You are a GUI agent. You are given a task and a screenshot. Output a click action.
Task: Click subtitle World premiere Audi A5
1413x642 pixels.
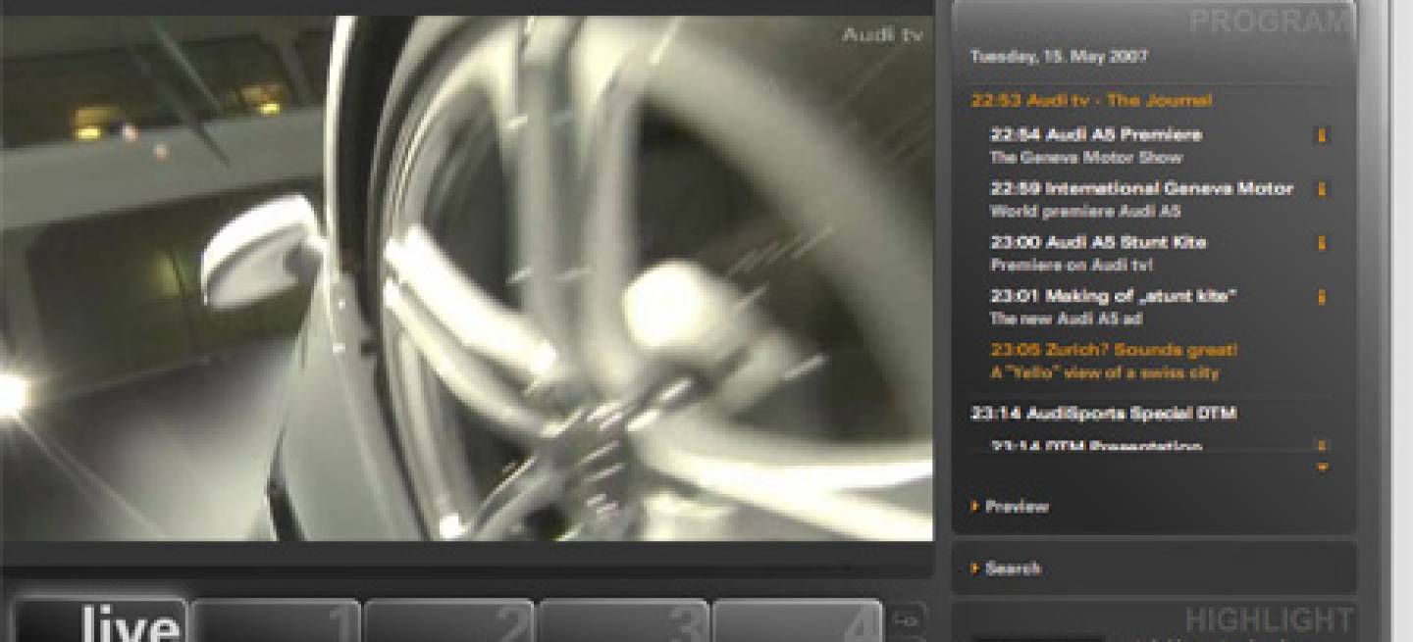click(1084, 211)
